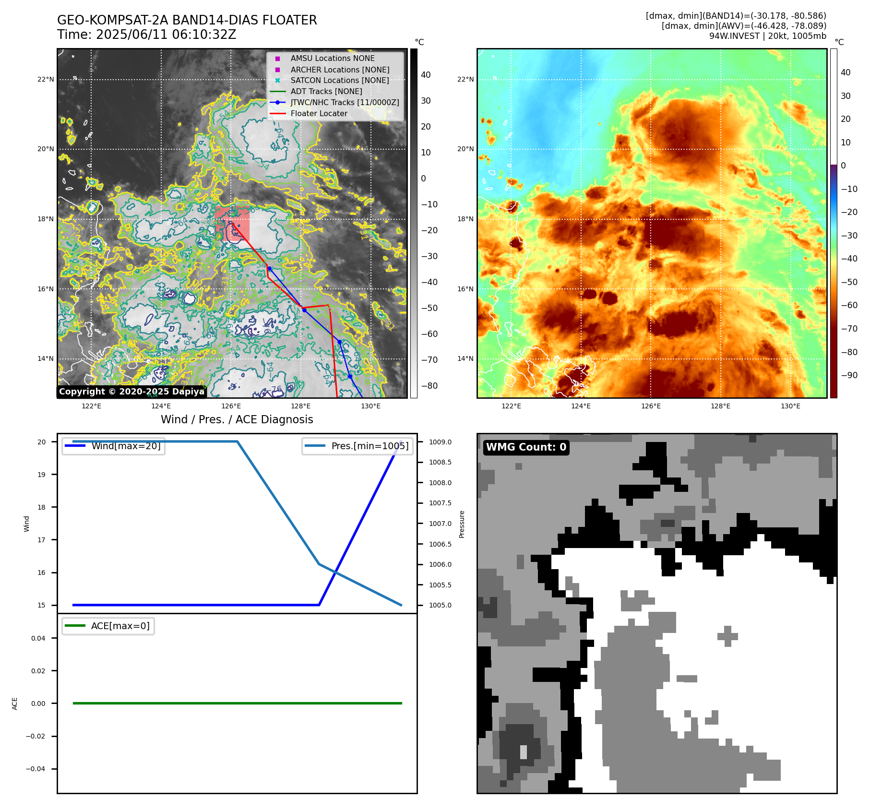
Task: Click the grayscale colorbar next to the infrared map
Action: tap(414, 223)
